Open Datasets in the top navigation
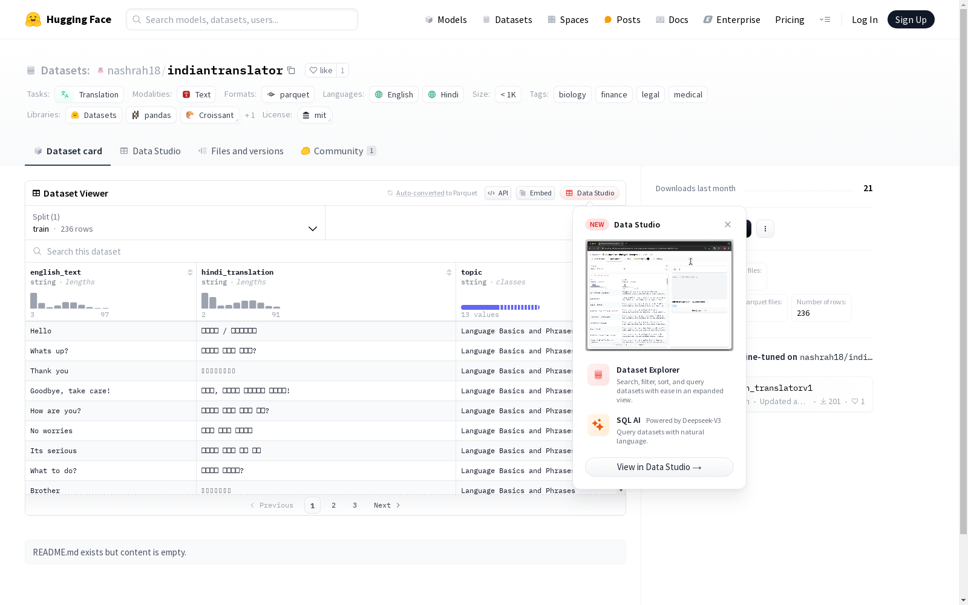 507,19
